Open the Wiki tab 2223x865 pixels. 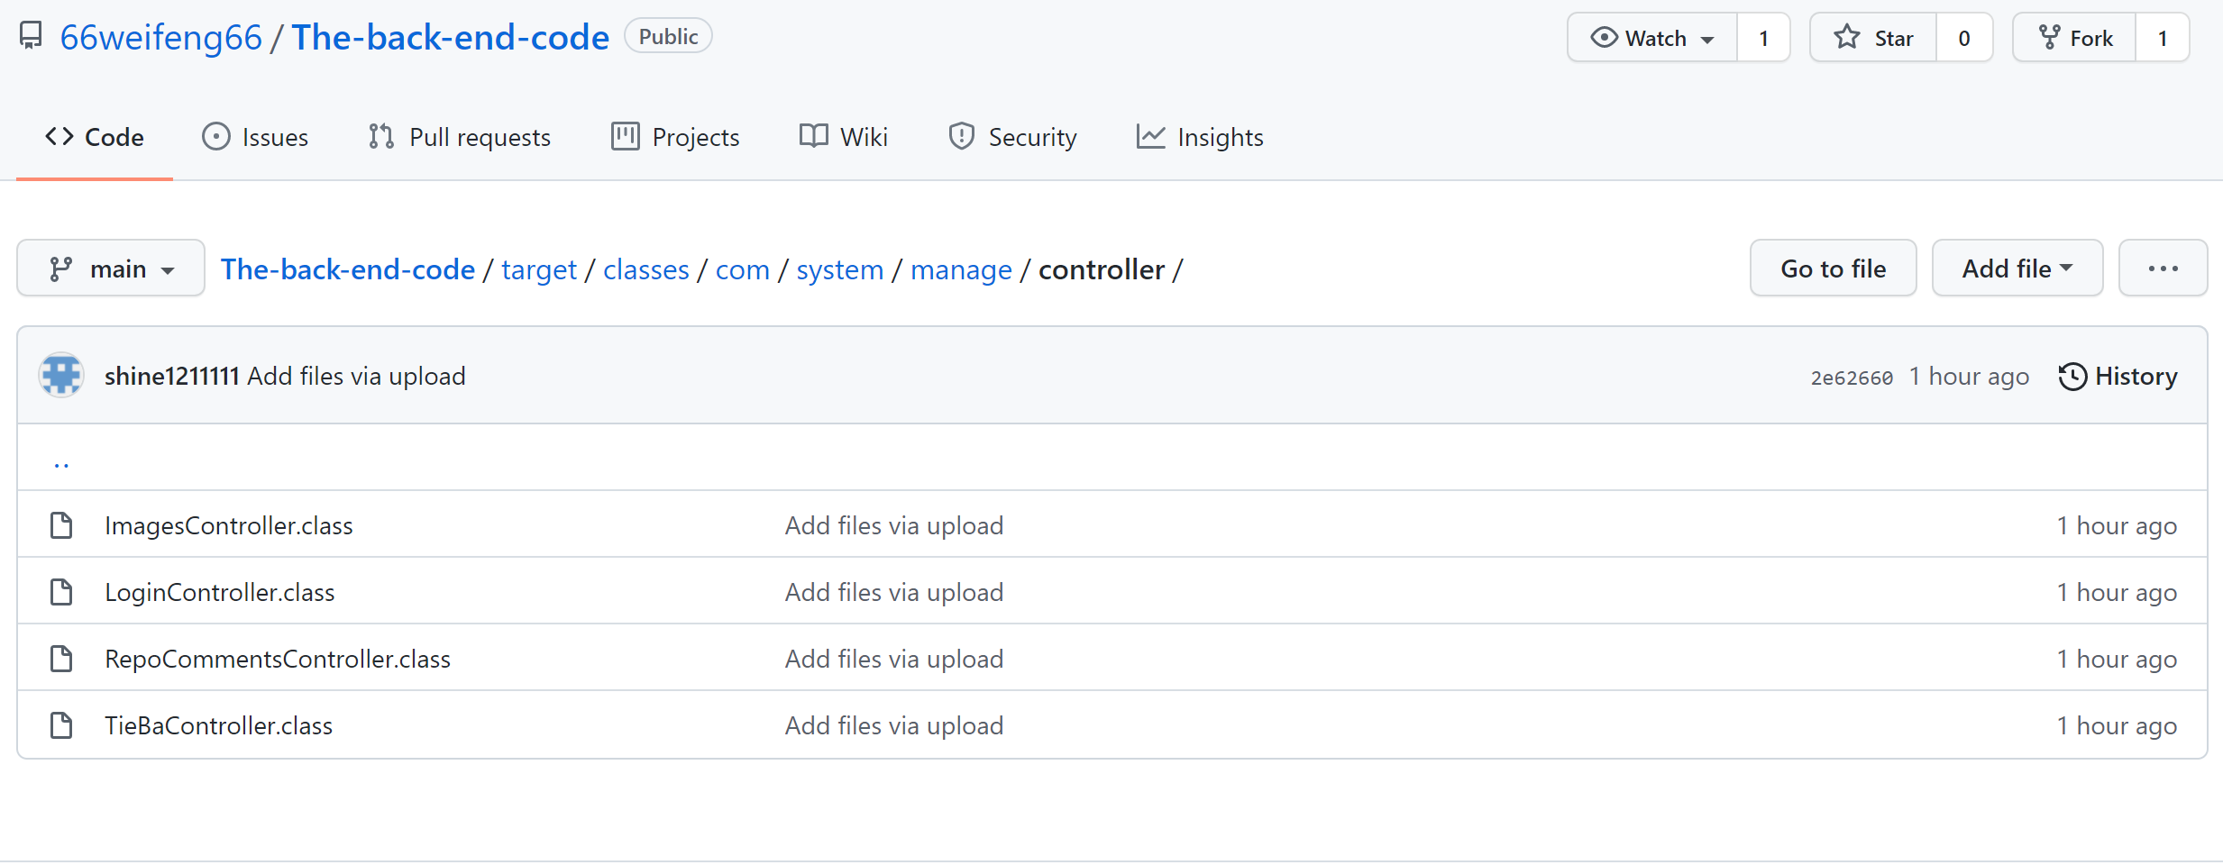(x=844, y=137)
